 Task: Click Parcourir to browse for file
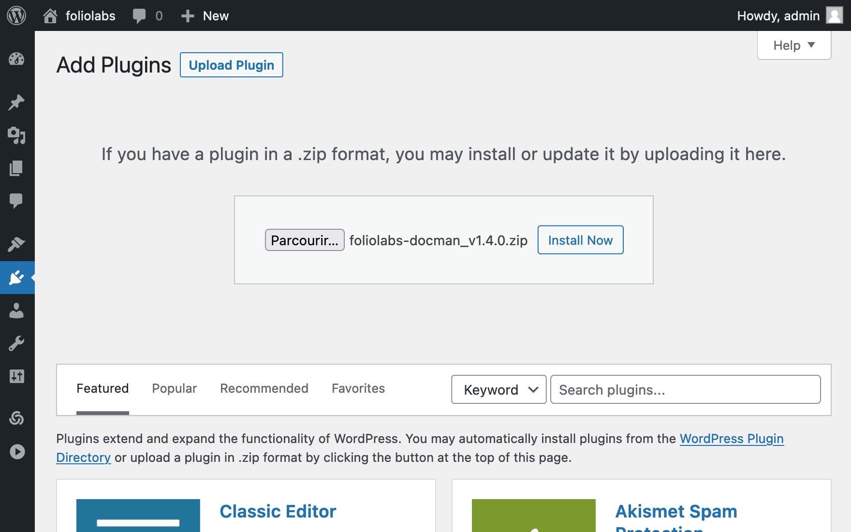305,240
